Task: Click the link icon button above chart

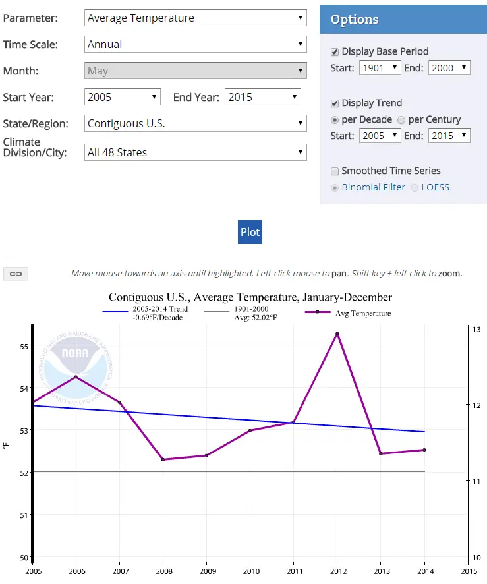Action: [16, 274]
